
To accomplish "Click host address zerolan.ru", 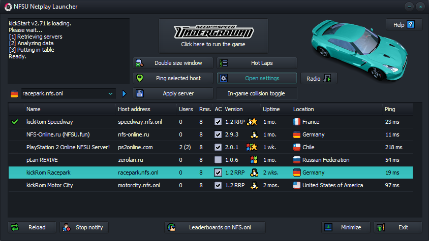I will pyautogui.click(x=131, y=160).
